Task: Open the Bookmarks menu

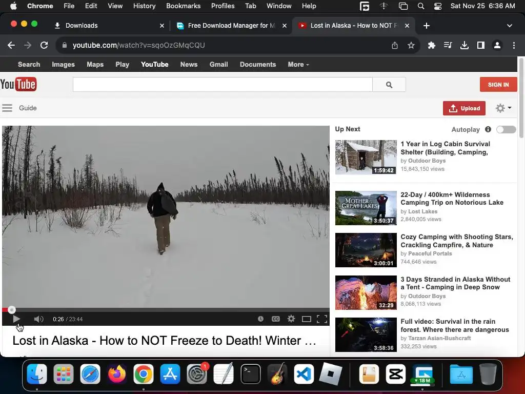Action: point(183,6)
